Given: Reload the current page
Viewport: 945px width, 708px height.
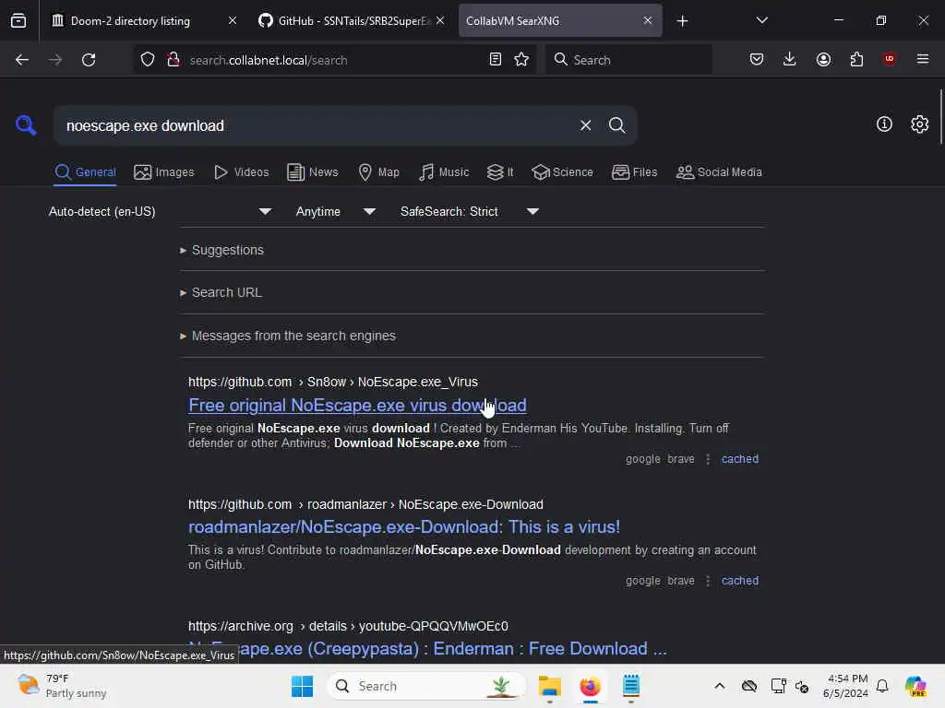Looking at the screenshot, I should point(89,60).
